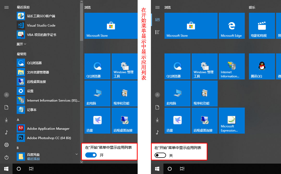Open the 电影和电视 tile

pos(262,26)
